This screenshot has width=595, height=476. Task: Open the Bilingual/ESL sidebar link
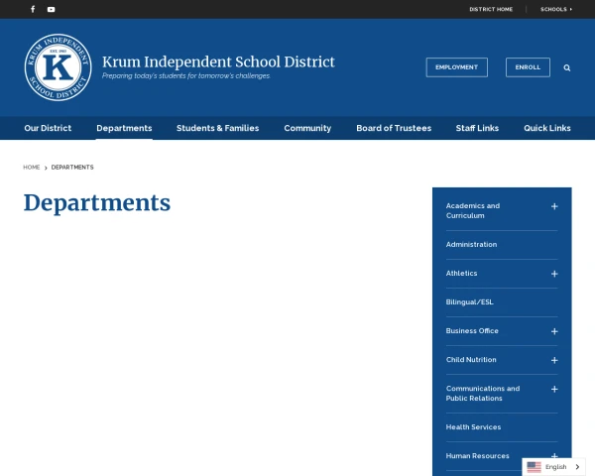[x=470, y=302]
